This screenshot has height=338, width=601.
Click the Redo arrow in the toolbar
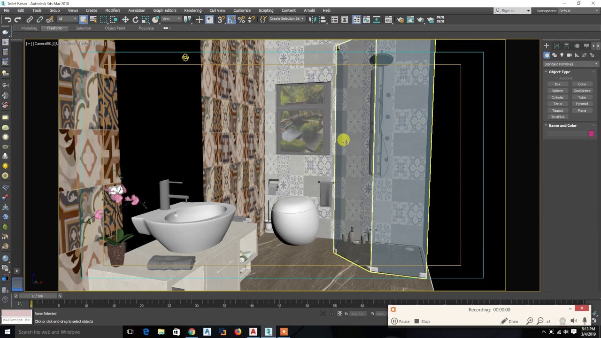coord(18,19)
